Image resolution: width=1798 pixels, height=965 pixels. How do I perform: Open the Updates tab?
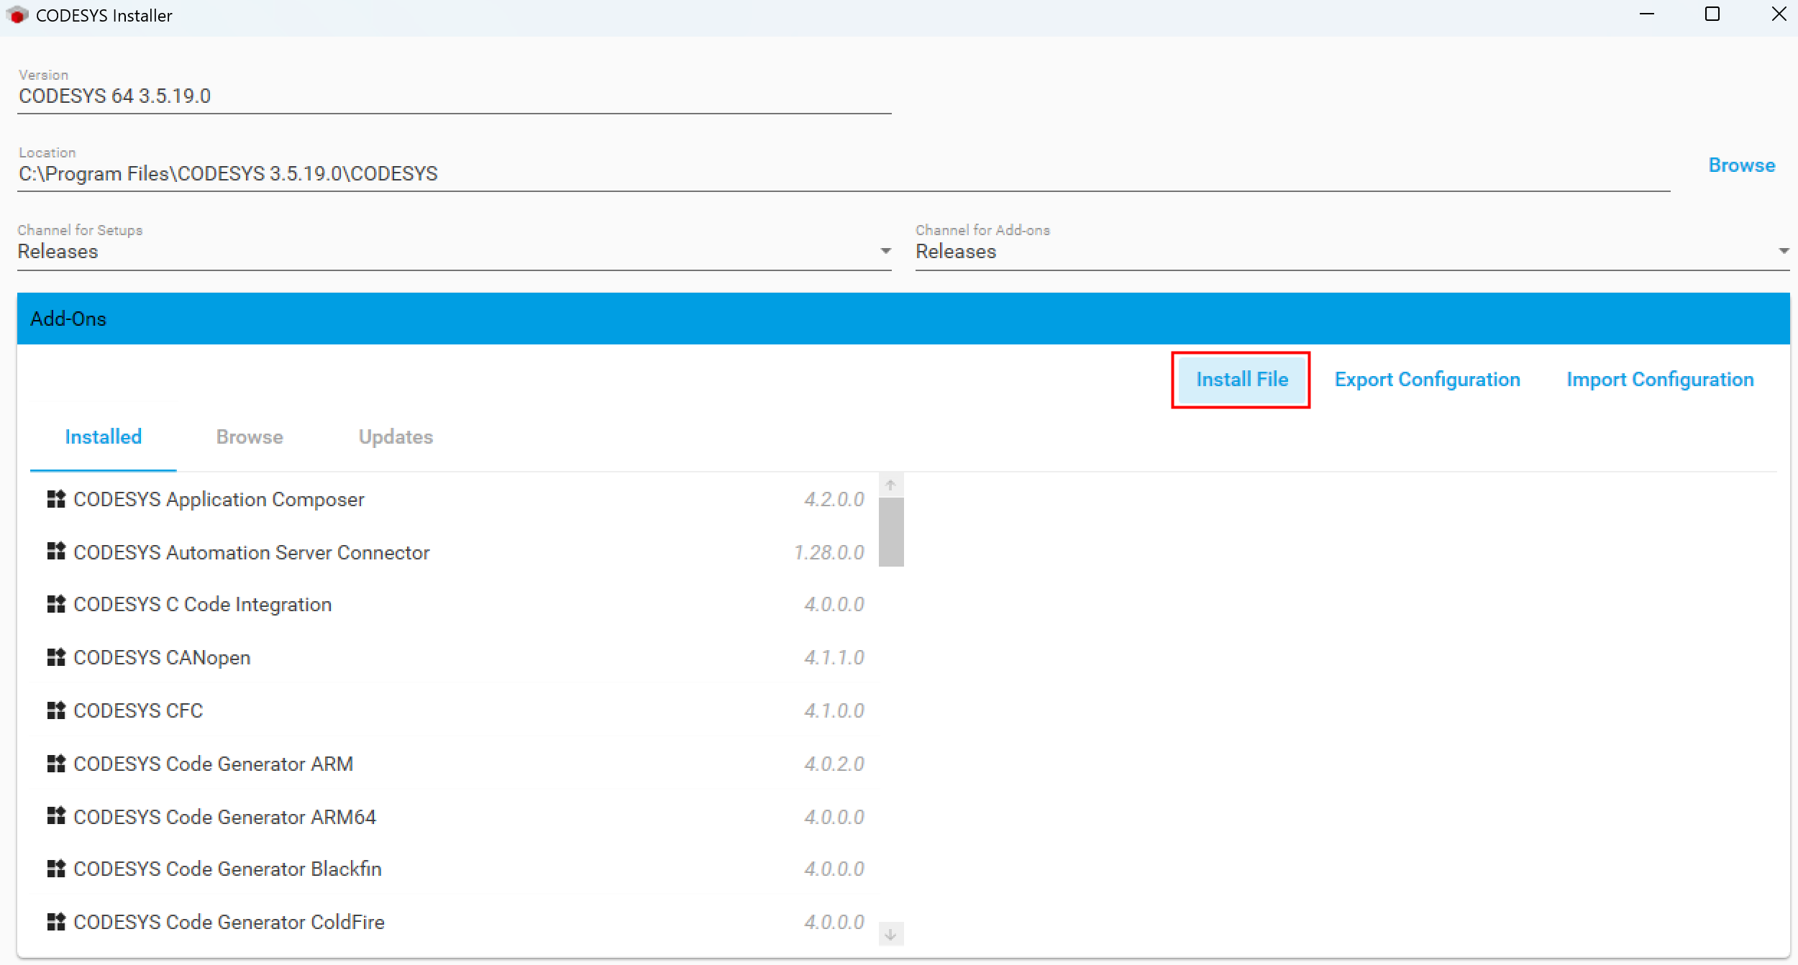pyautogui.click(x=396, y=437)
